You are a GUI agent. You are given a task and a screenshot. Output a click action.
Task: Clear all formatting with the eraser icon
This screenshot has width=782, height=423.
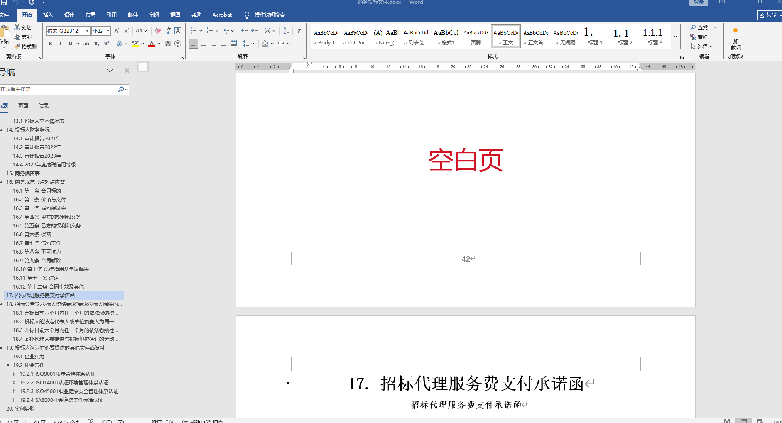(158, 31)
